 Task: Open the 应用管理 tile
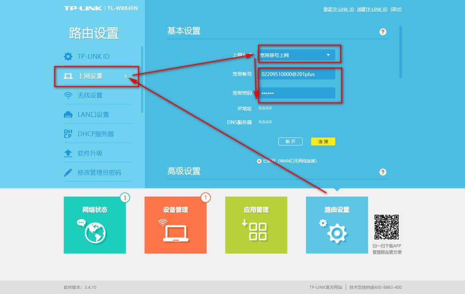256,225
